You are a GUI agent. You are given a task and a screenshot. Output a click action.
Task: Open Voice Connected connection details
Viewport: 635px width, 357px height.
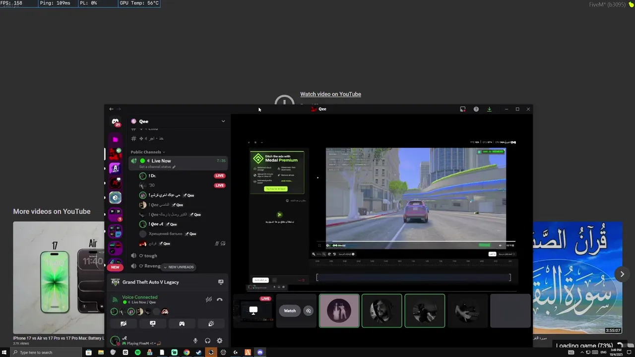140,297
